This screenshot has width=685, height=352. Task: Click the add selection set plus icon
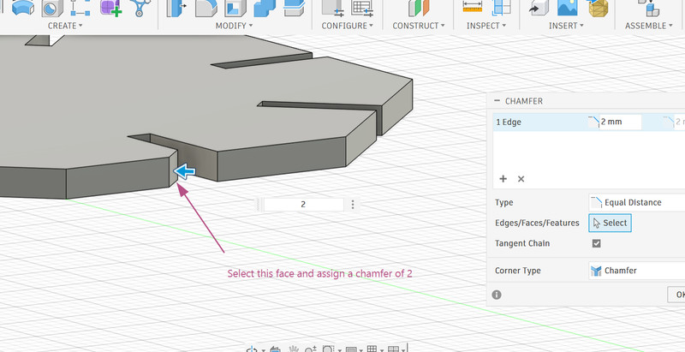coord(503,179)
